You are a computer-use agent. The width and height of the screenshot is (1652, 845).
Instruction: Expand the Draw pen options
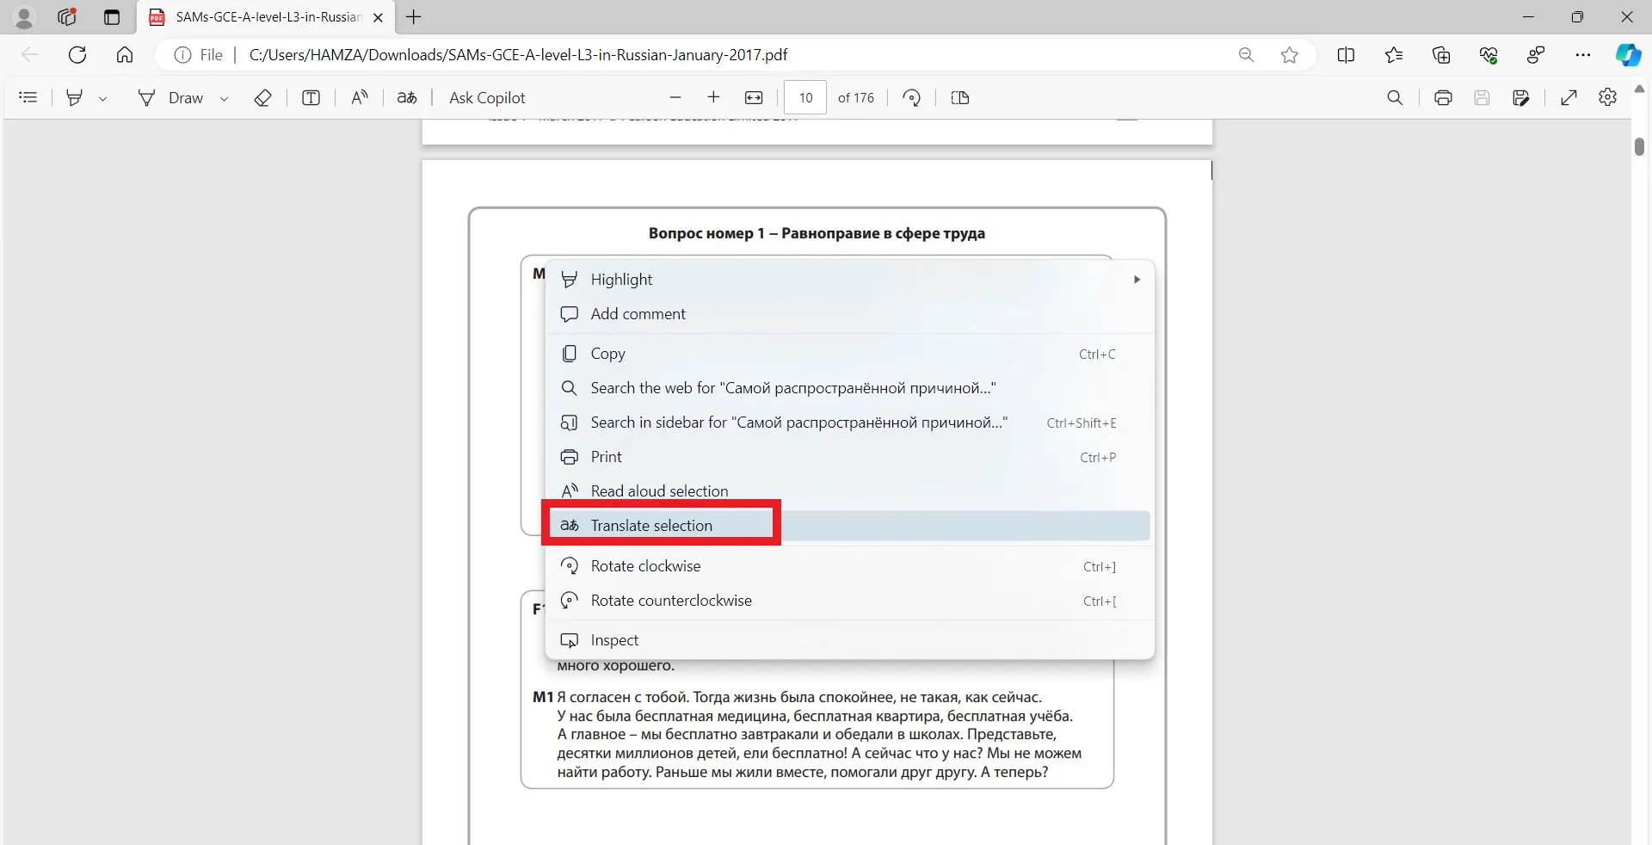pyautogui.click(x=224, y=97)
